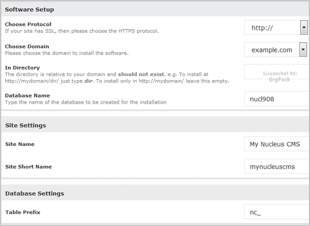
Task: Click the HTTPS protocol hint text
Action: [82, 31]
